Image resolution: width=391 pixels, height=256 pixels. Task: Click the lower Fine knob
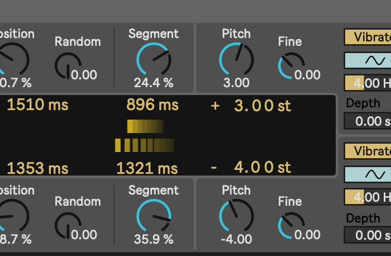[x=291, y=226]
